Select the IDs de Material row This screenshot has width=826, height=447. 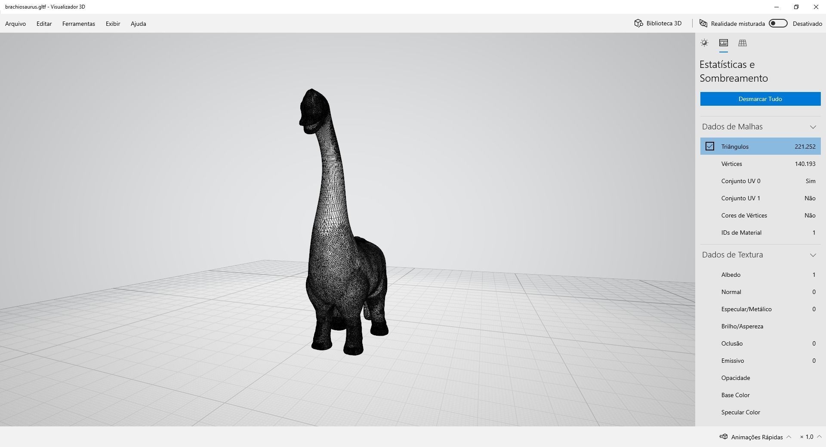click(760, 233)
